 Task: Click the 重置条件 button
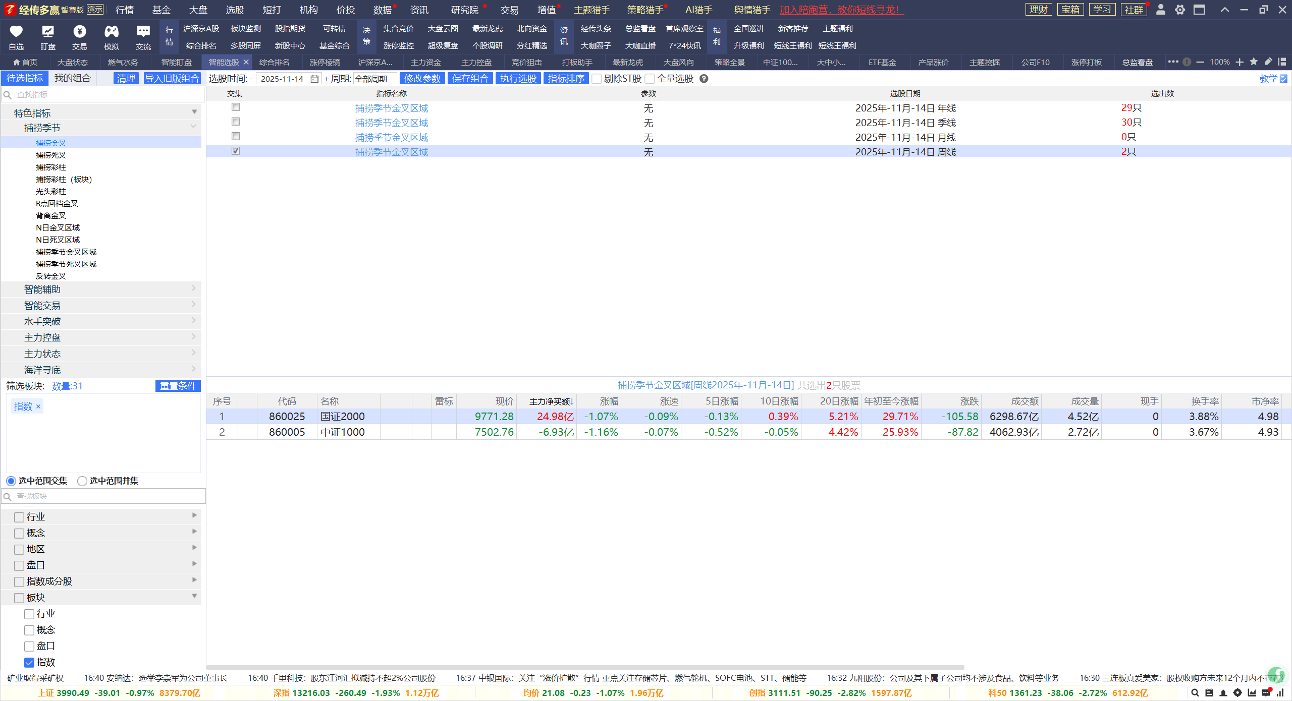pos(178,386)
